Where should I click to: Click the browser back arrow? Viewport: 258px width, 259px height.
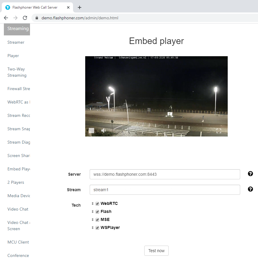[6, 18]
